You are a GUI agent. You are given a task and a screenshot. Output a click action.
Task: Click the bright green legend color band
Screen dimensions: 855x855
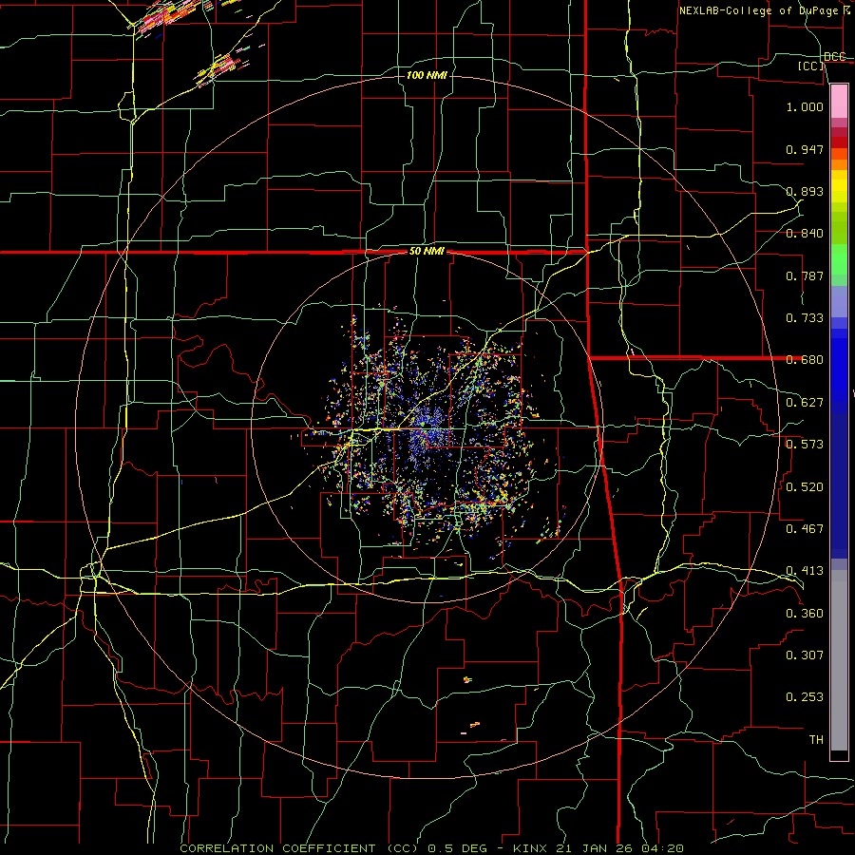click(839, 259)
